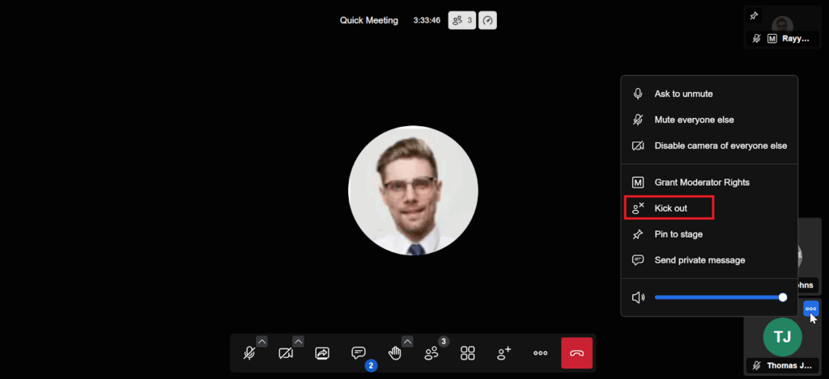Toggle the microphone mute button in toolbar

click(x=249, y=353)
